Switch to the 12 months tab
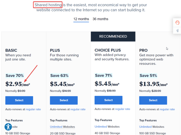Screen dimensions: 181x135 click(81, 19)
